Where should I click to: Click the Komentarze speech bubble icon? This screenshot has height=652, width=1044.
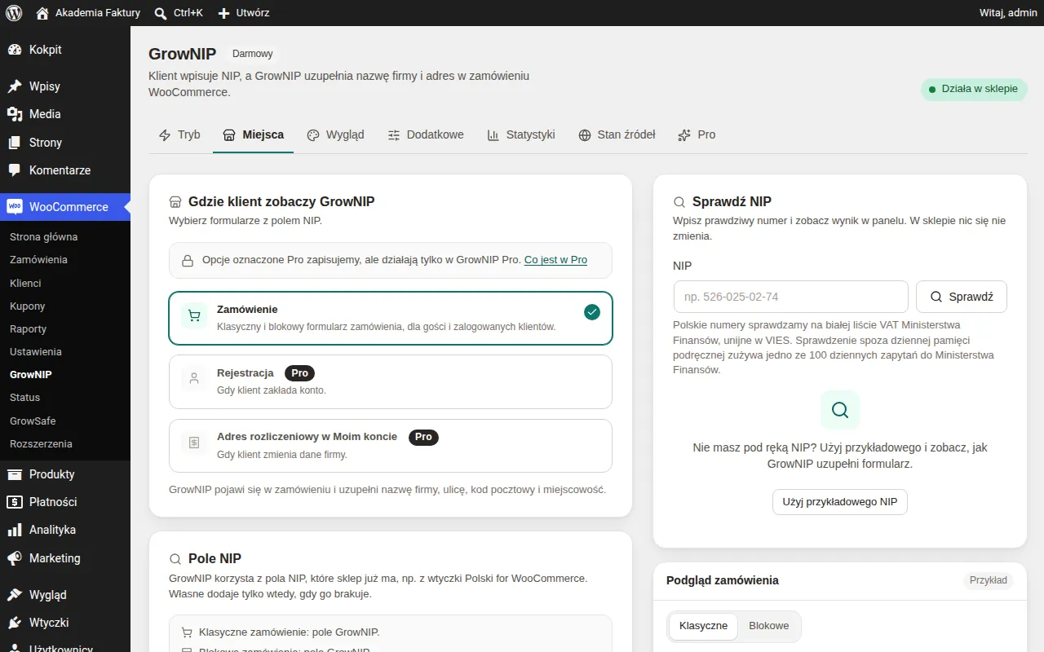point(15,170)
